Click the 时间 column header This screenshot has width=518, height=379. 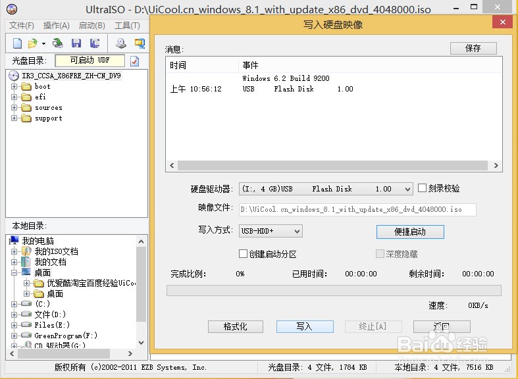[x=202, y=65]
